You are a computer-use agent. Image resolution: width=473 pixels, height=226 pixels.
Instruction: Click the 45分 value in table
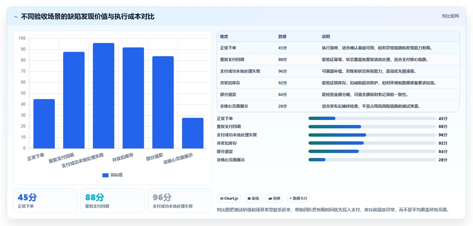coord(282,48)
